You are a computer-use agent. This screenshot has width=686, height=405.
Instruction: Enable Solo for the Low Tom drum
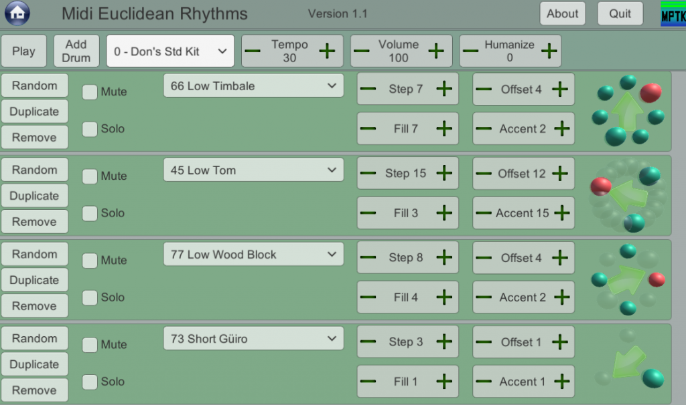pyautogui.click(x=90, y=213)
